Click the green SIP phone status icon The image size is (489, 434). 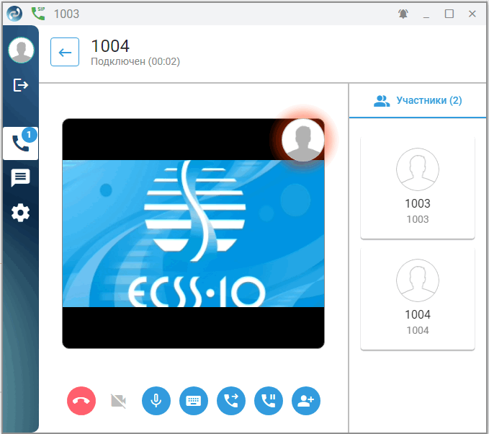coord(38,14)
